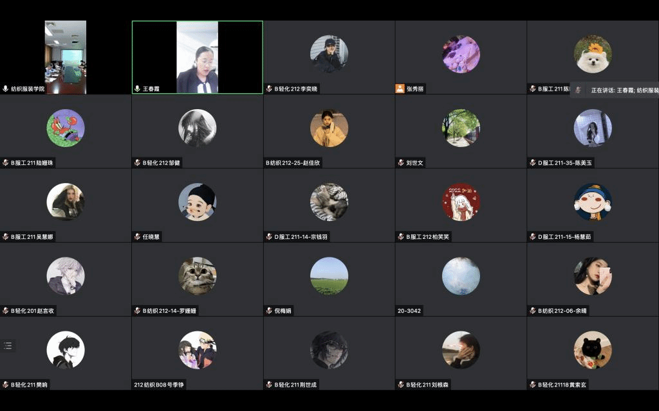This screenshot has height=411, width=659.
Task: Click the mic icon in the 正在讲话 speaking indicator
Action: point(579,90)
